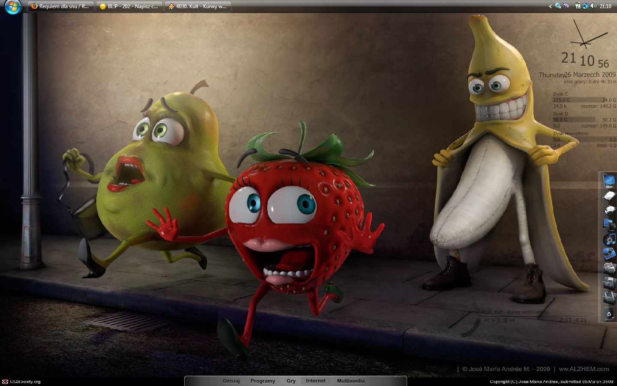This screenshot has width=617, height=386.
Task: Open the Recycle Bin dock icon
Action: pos(609,314)
